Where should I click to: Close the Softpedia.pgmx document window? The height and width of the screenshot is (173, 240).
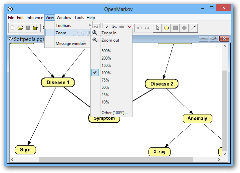pos(224,39)
